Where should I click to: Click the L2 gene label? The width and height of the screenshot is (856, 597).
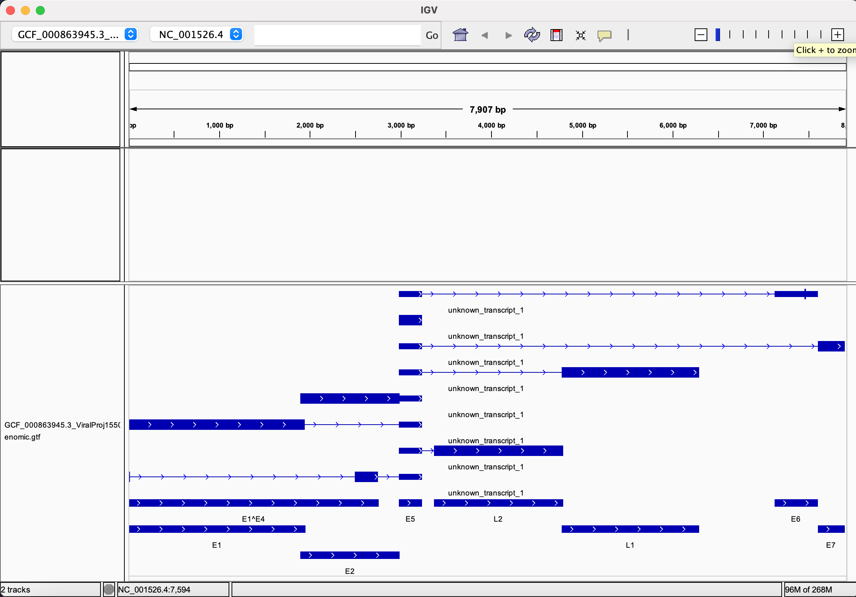[498, 519]
